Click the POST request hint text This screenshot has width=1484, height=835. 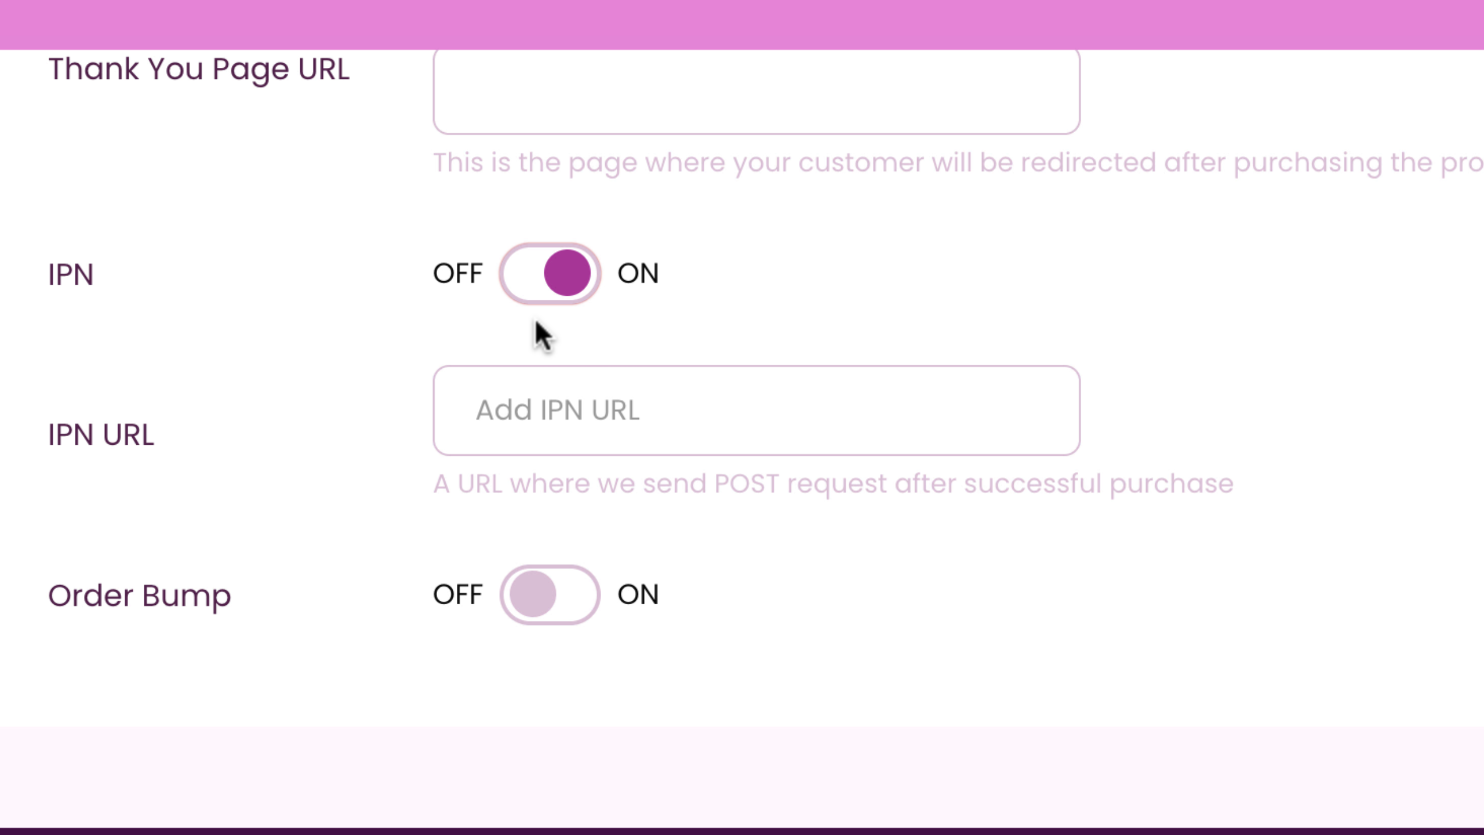[833, 484]
